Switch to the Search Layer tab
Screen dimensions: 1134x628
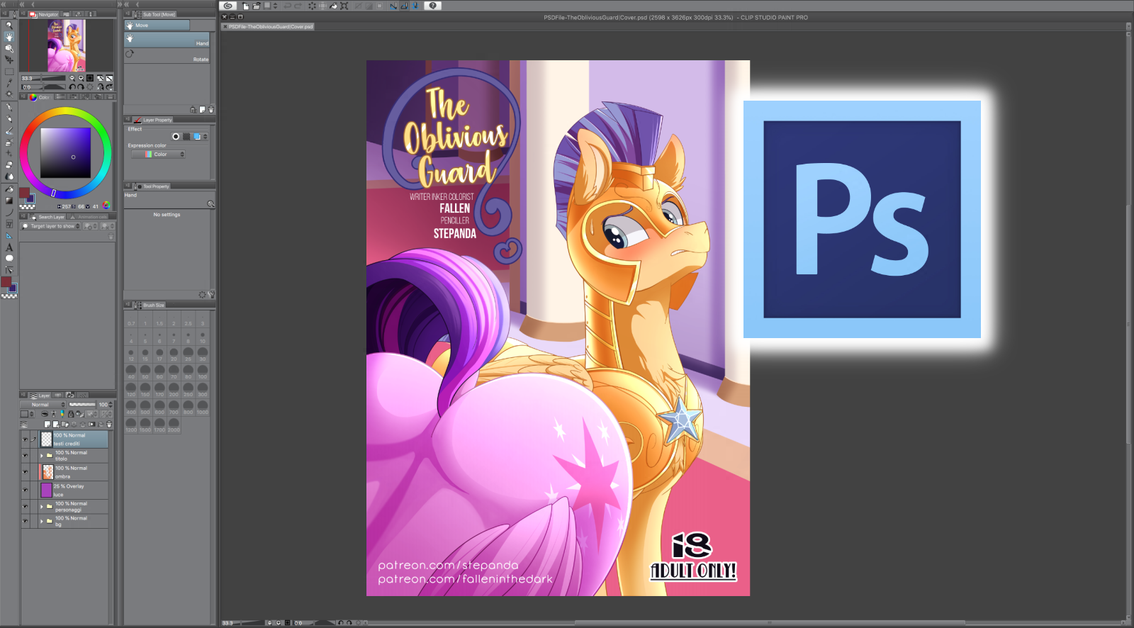(x=47, y=217)
